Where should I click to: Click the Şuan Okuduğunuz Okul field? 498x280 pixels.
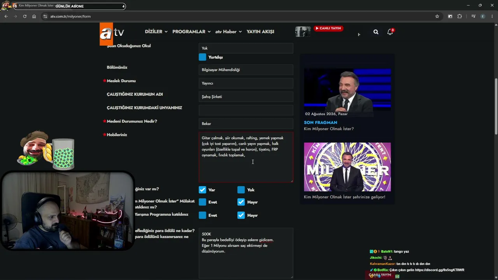pyautogui.click(x=246, y=48)
